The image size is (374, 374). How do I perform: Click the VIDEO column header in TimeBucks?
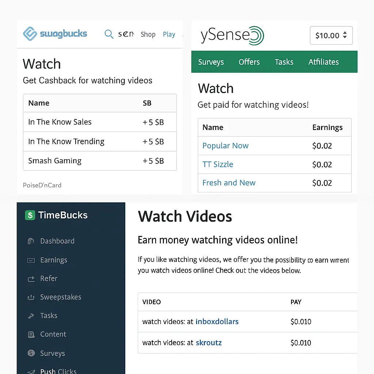pyautogui.click(x=152, y=302)
